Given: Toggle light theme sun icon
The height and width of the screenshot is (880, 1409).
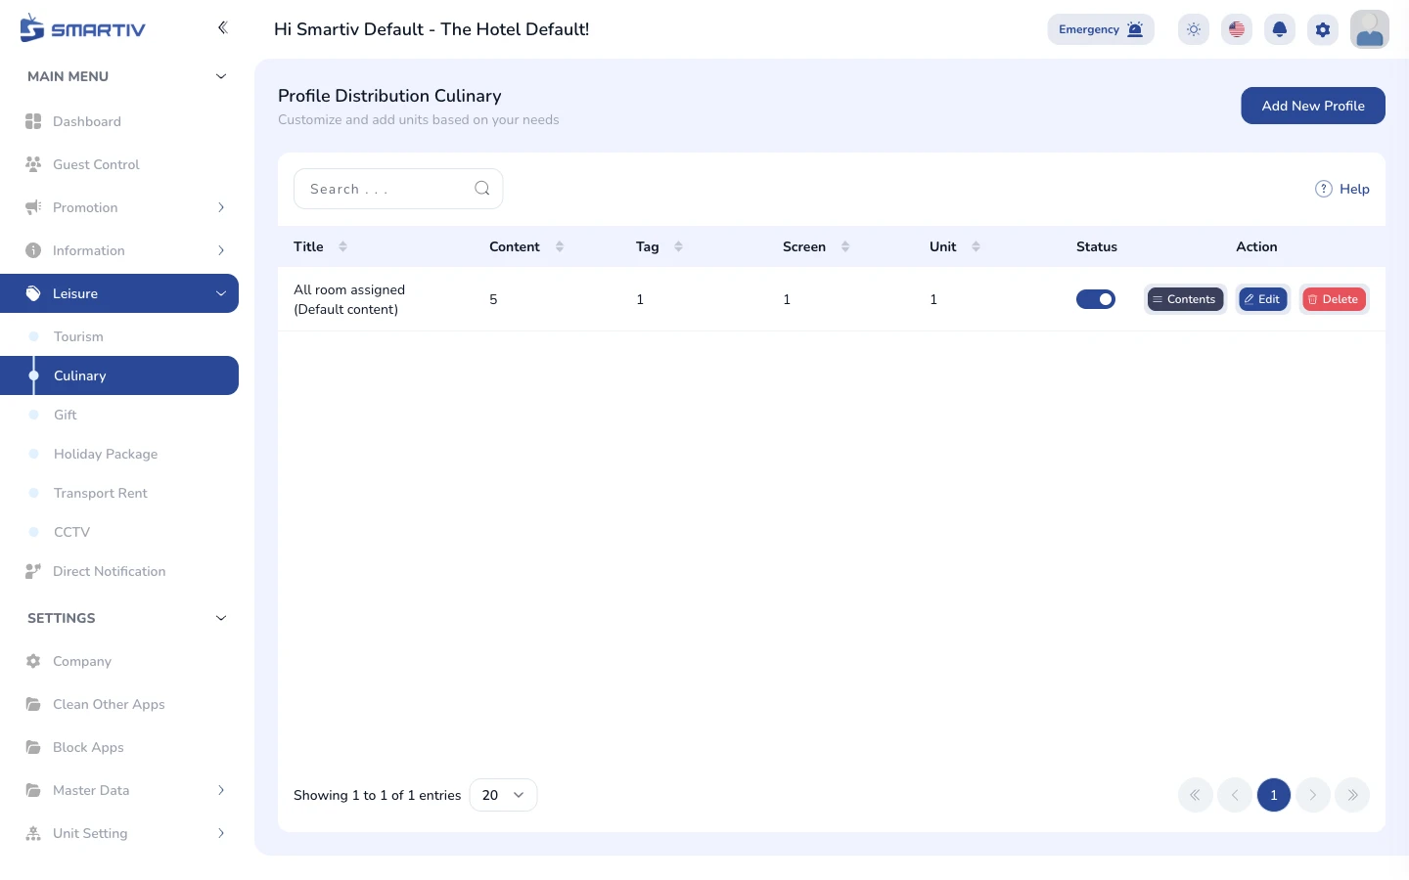Looking at the screenshot, I should point(1194,29).
